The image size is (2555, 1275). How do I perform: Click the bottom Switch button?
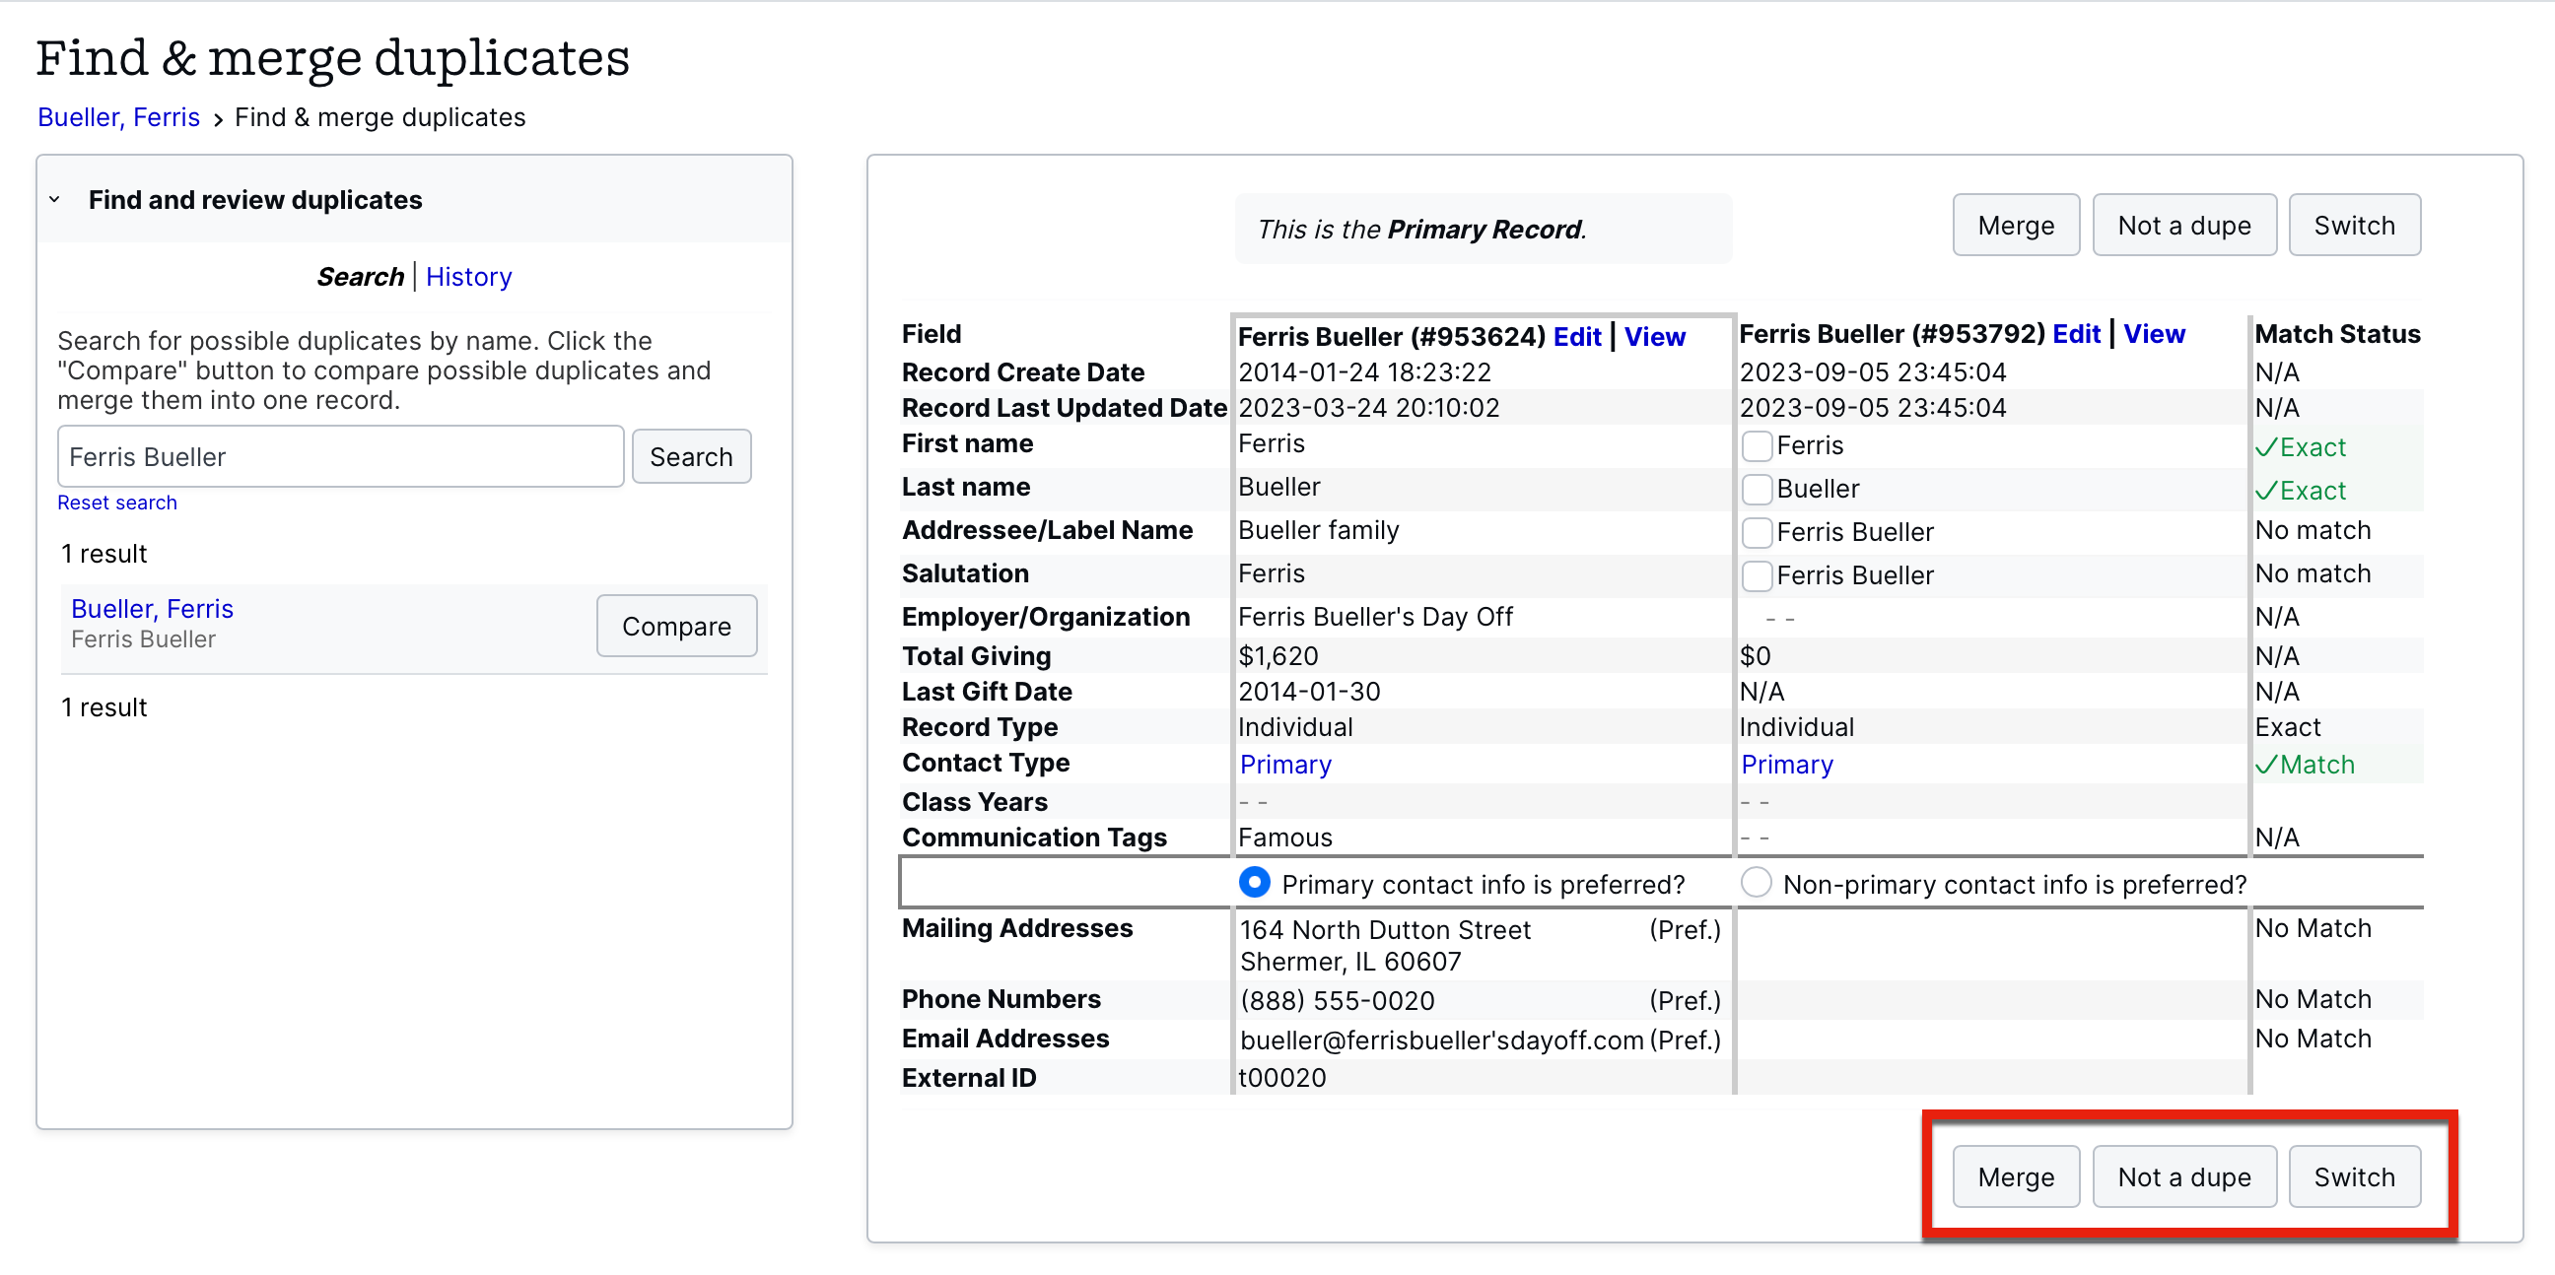[2354, 1176]
